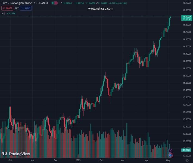Image resolution: width=193 pixels, height=163 pixels.
Task: Click the Dec label on time axis
Action: click(55, 161)
